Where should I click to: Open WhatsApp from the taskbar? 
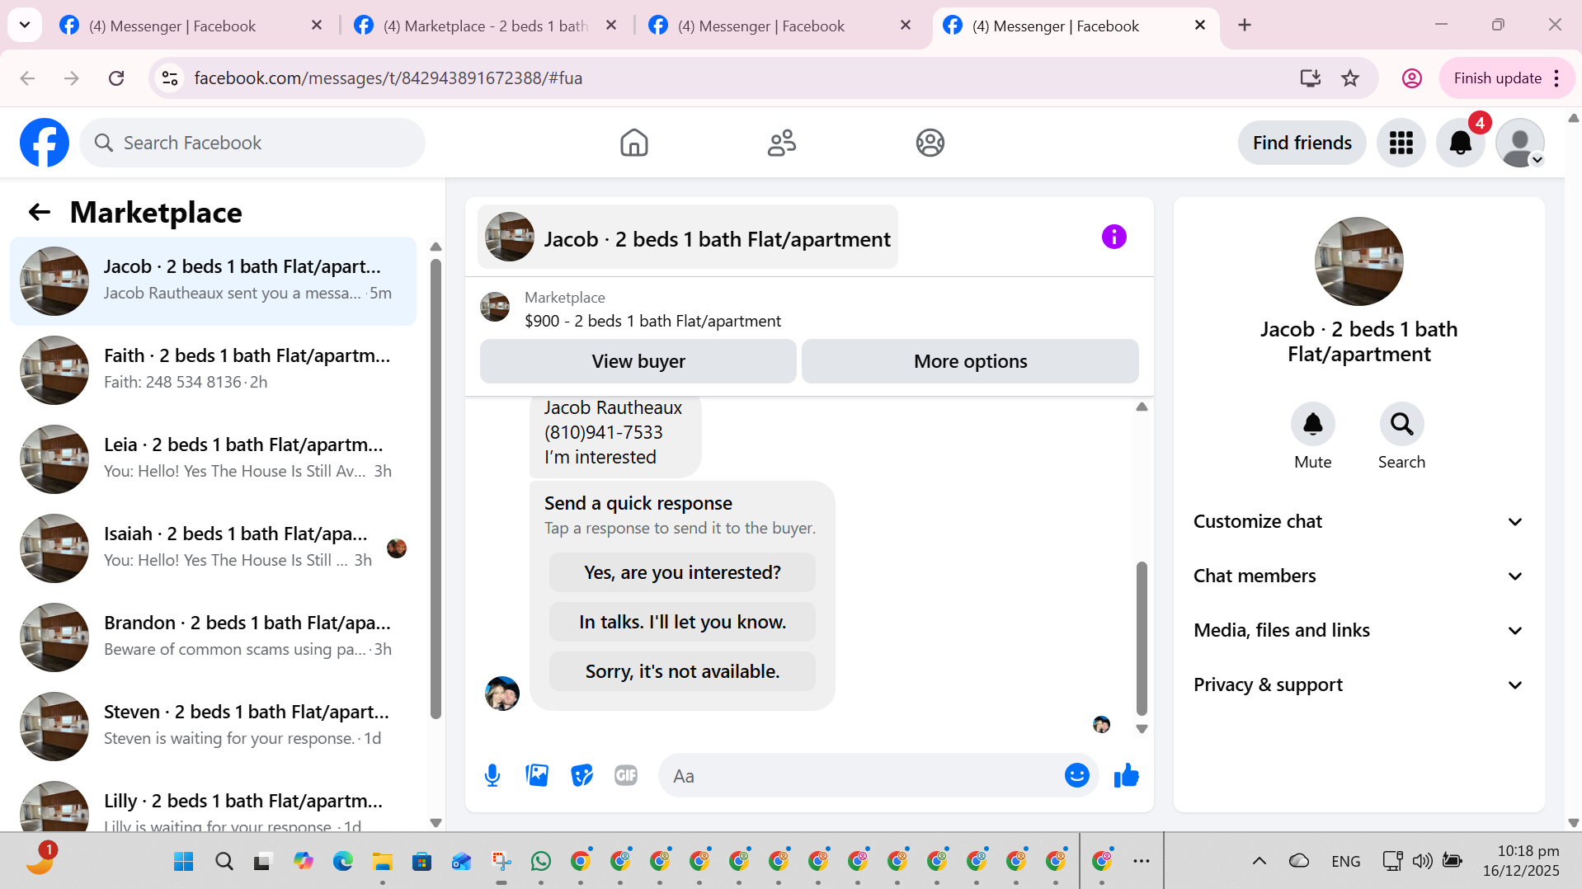click(541, 862)
